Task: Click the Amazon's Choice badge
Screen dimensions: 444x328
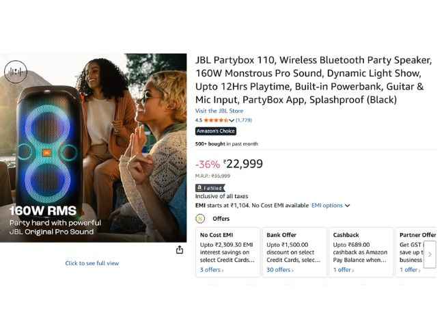Action: tap(216, 131)
